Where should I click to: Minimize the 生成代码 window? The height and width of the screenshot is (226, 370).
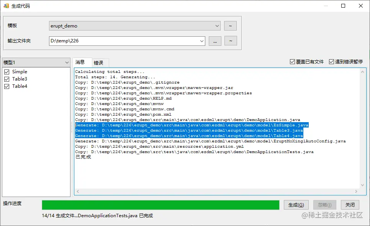point(326,6)
